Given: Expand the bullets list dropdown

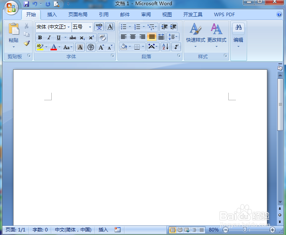Looking at the screenshot, I should pyautogui.click(x=130, y=27).
